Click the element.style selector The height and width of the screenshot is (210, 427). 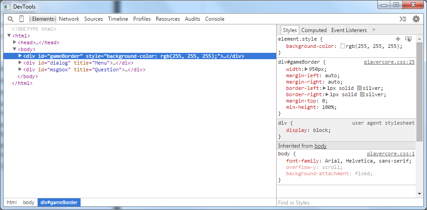pos(297,39)
